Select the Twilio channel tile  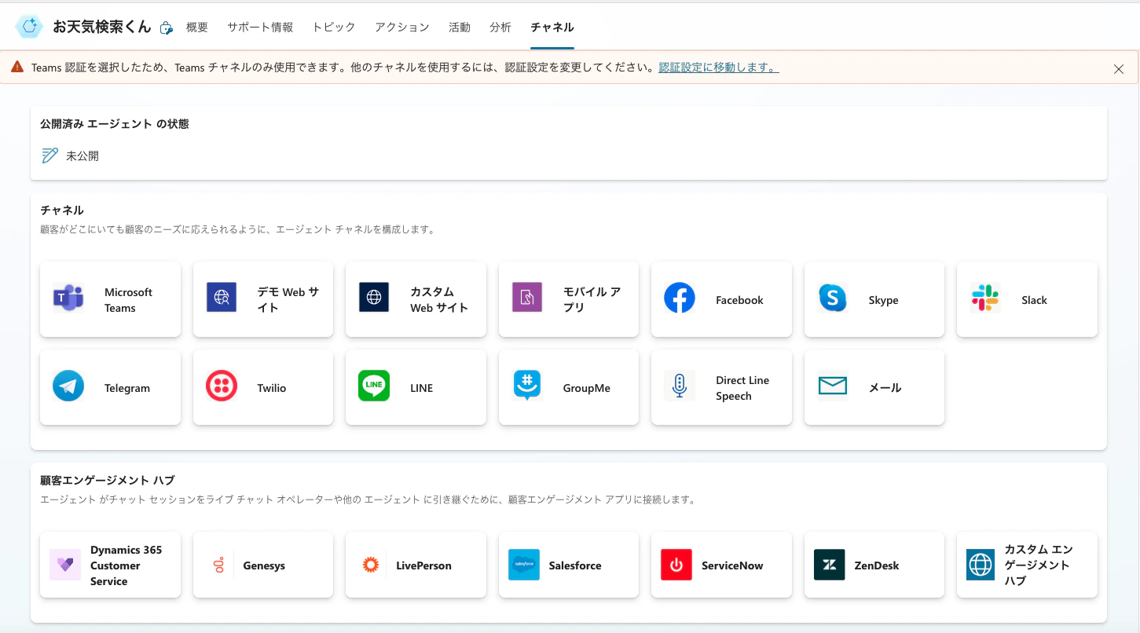tap(262, 387)
